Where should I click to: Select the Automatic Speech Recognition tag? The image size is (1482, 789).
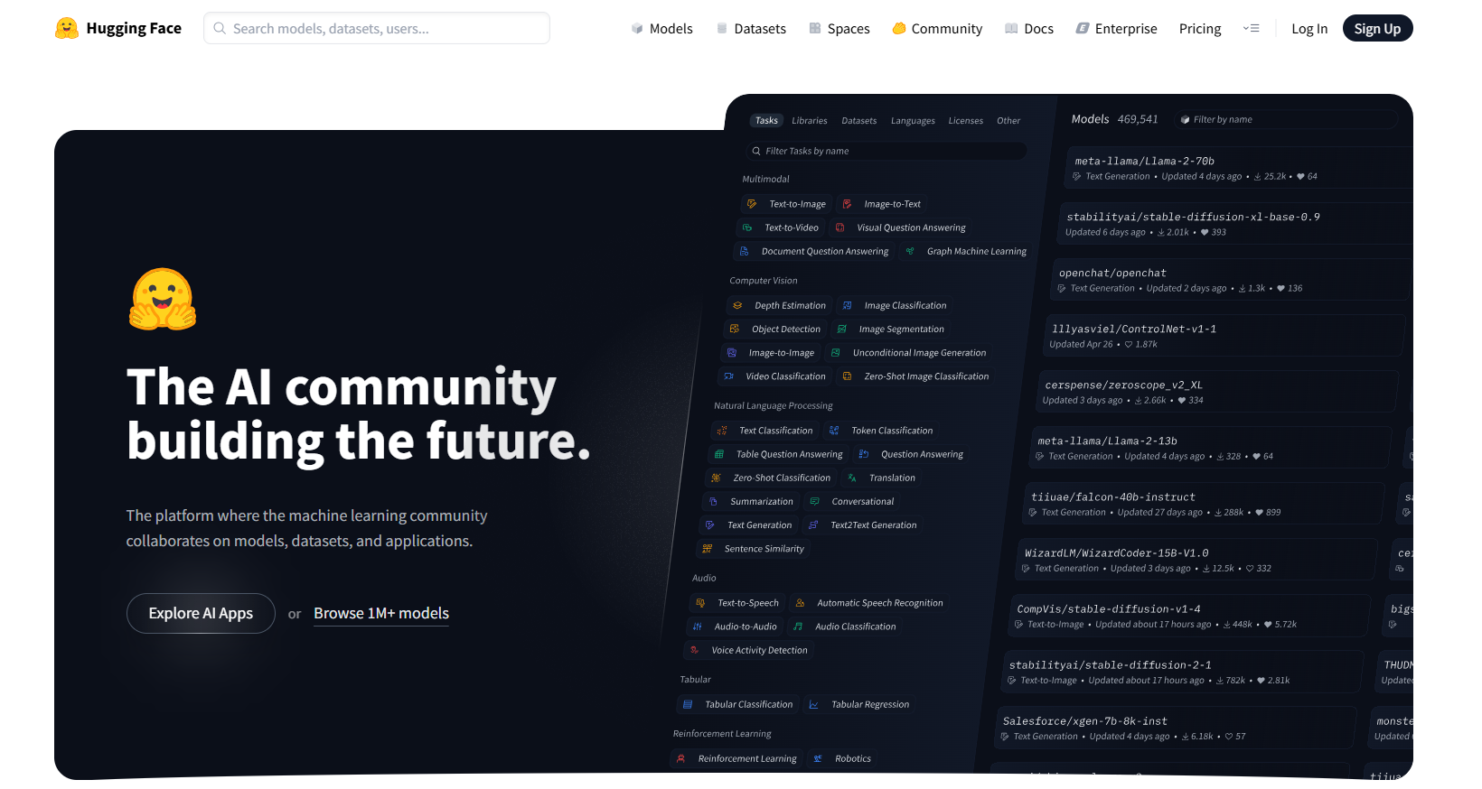pyautogui.click(x=868, y=603)
